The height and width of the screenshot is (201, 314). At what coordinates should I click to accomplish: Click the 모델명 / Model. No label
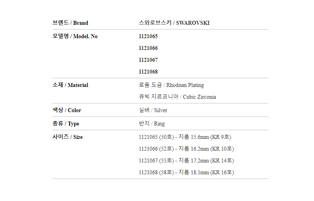[x=75, y=36]
